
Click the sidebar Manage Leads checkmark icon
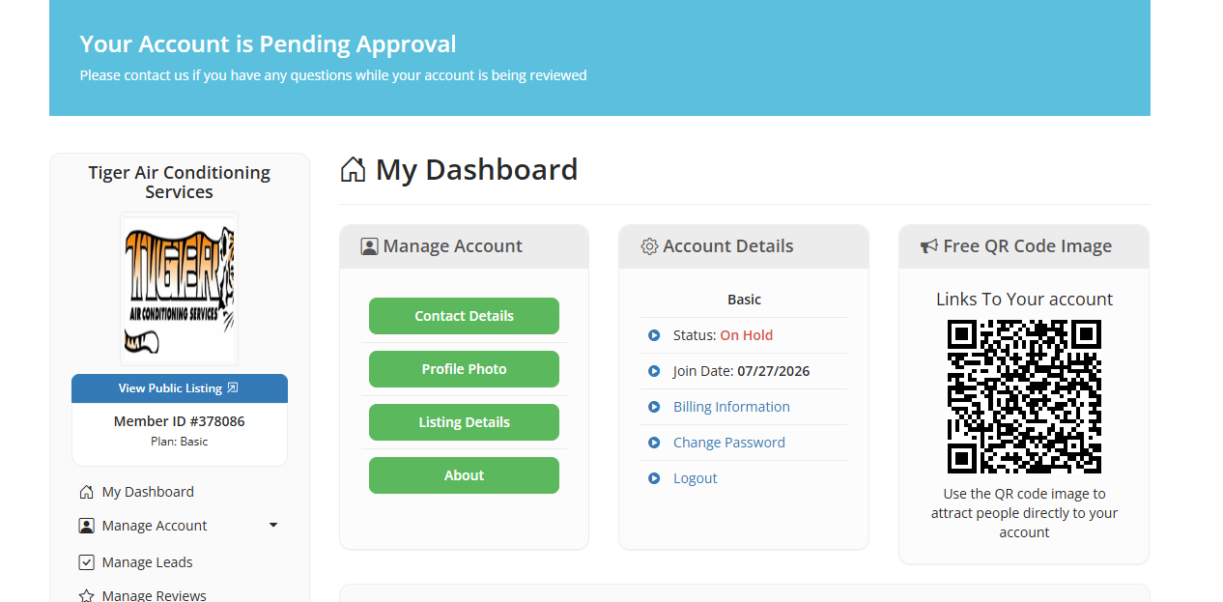click(x=86, y=562)
